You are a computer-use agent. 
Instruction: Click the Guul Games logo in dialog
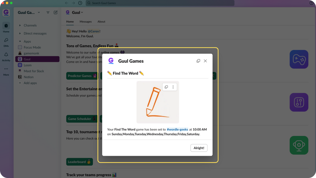click(111, 61)
